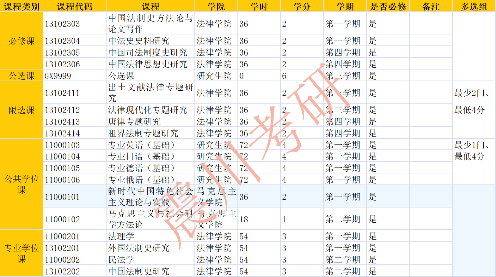Screen dimensions: 496x277
Task: Click course code 11000104
Action: pyautogui.click(x=62, y=156)
